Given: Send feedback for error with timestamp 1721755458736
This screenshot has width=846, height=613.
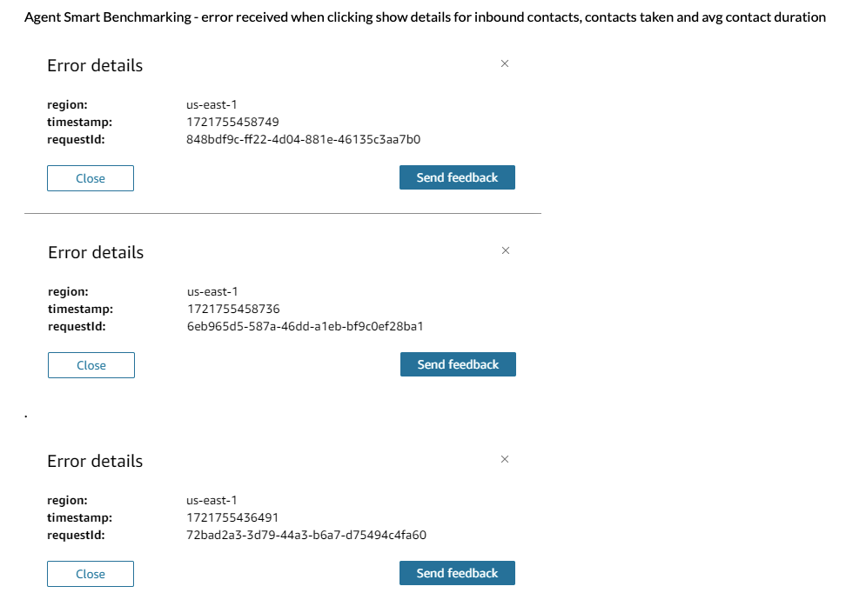Looking at the screenshot, I should (x=458, y=364).
